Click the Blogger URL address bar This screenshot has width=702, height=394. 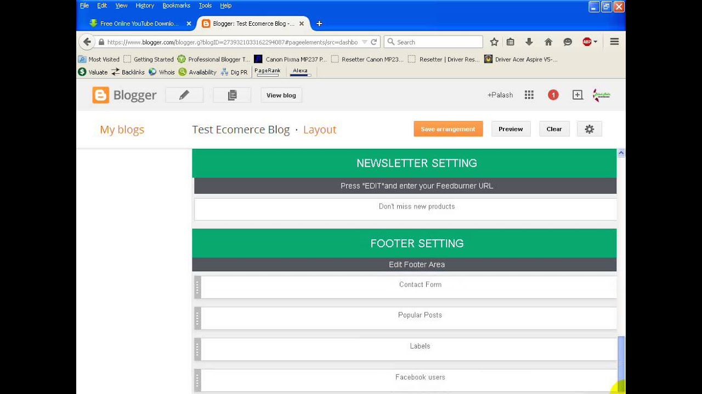click(x=233, y=42)
